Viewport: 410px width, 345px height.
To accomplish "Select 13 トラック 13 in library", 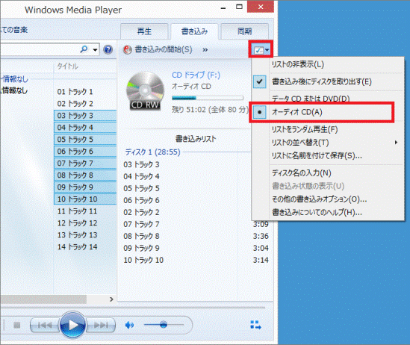I will pos(85,235).
